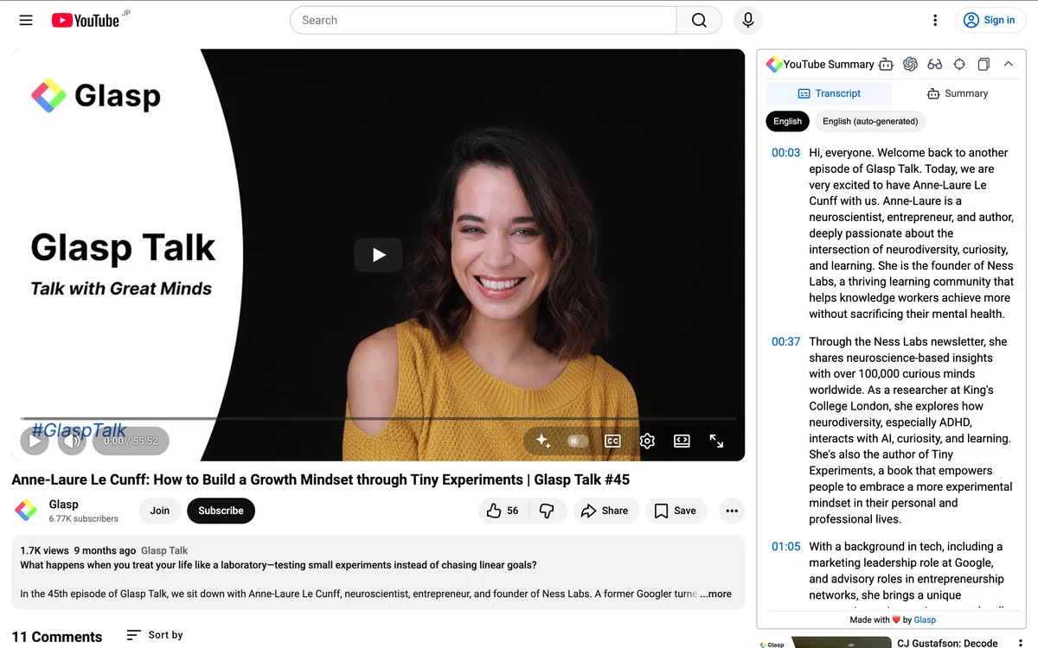Click the player play button bottom-left
The height and width of the screenshot is (648, 1038).
(35, 441)
